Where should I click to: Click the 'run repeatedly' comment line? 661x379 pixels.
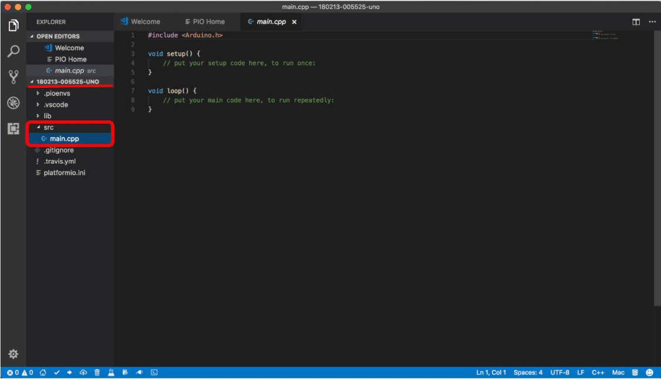pos(248,100)
